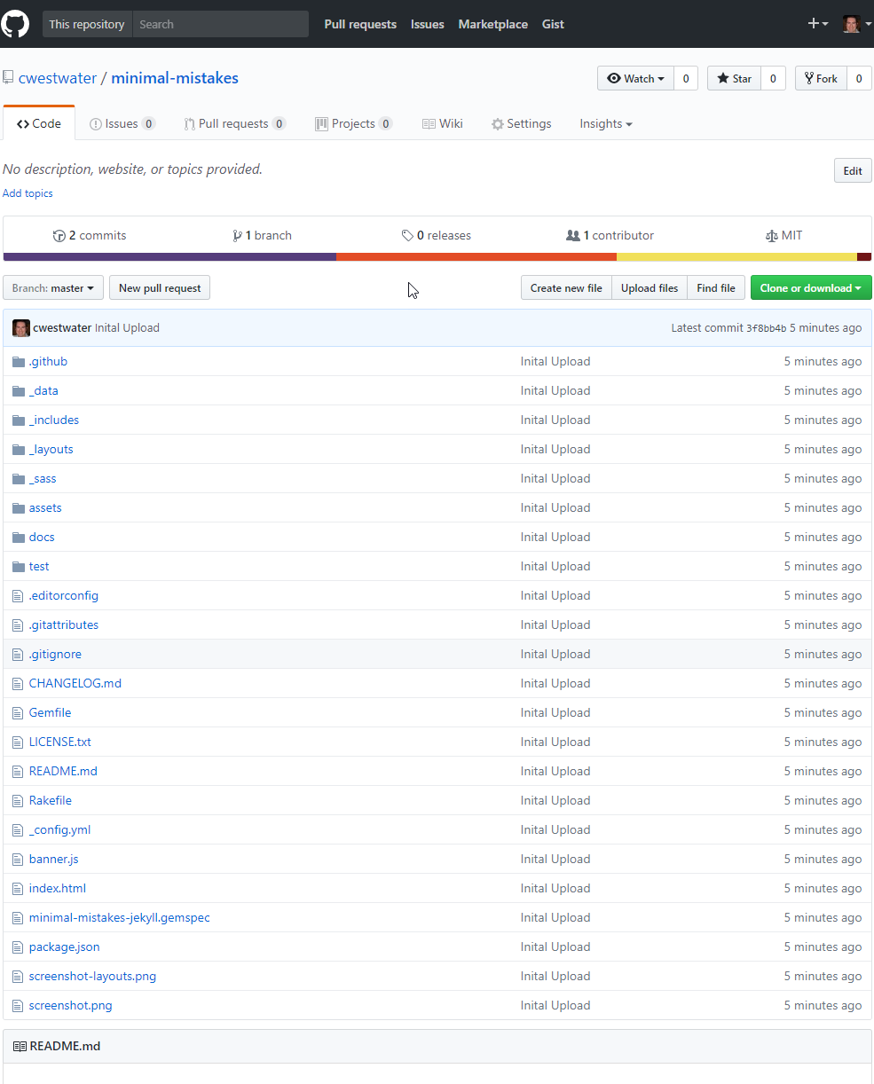Click Issues in the top header

[427, 24]
